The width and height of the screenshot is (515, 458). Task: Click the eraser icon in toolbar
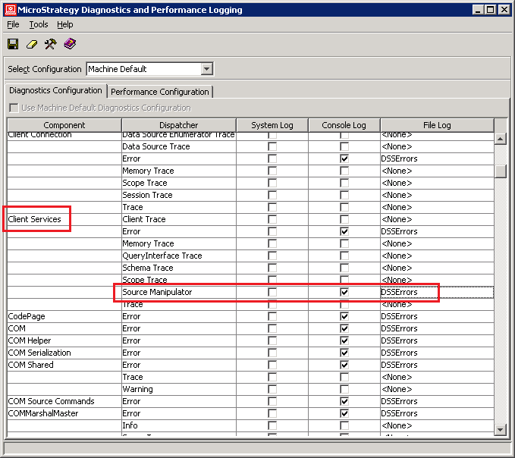[32, 44]
